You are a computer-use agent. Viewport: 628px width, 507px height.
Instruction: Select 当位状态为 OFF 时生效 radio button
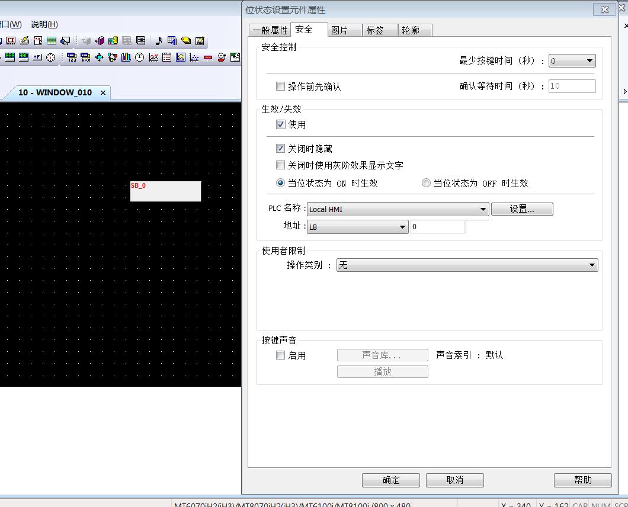(x=426, y=183)
